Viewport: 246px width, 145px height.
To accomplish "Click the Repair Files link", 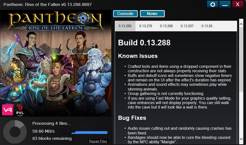I will [x=98, y=141].
